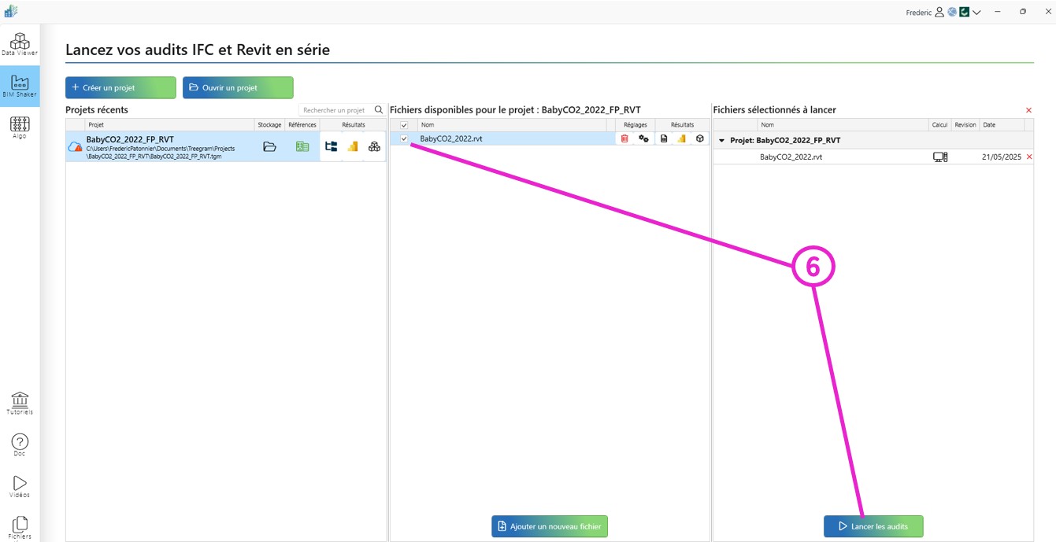Collapse the Projet: BabyCO2_2022_FP_RVT group
Screen dimensions: 1056x542
coord(721,141)
